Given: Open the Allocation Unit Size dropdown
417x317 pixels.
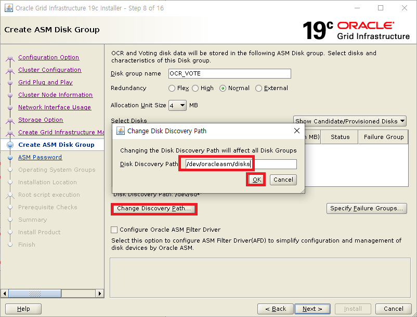Looking at the screenshot, I should 177,105.
